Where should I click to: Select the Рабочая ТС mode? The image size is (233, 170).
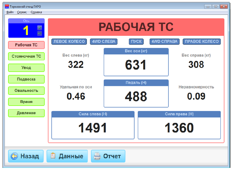coord(26,45)
